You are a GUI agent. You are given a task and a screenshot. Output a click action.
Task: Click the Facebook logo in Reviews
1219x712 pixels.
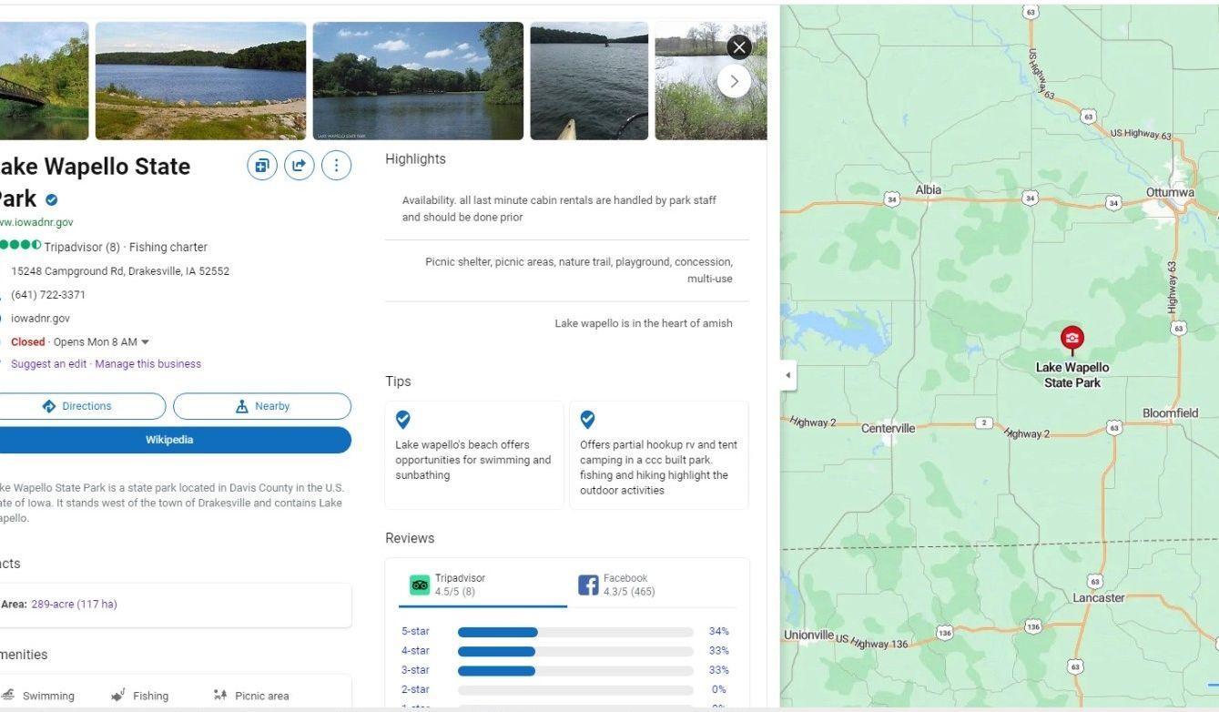588,585
